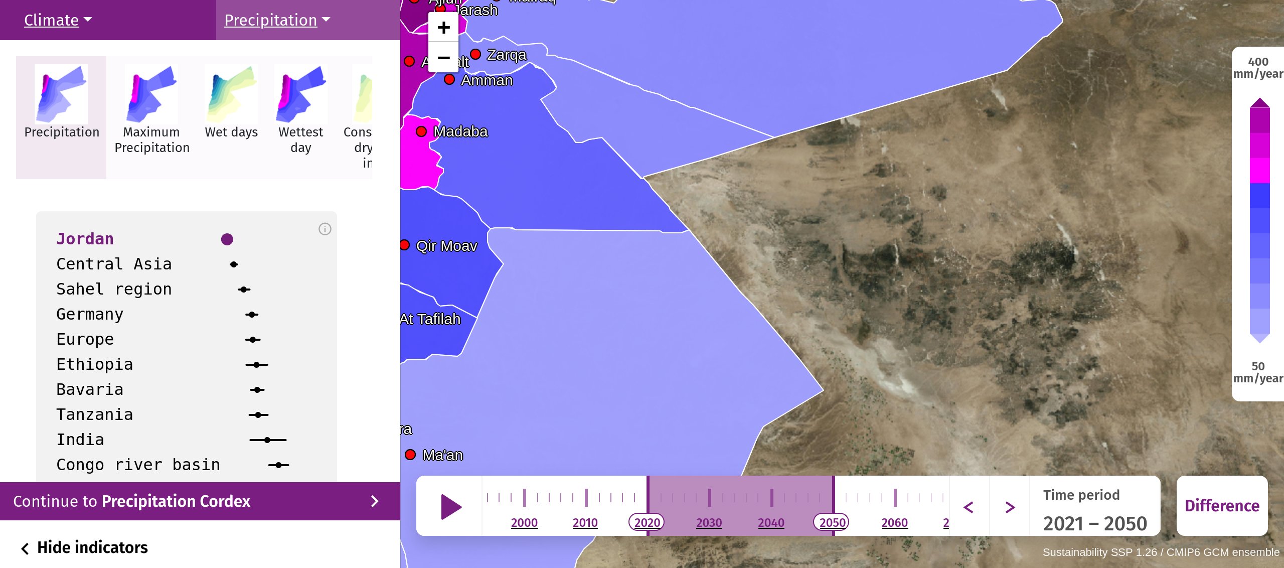Click the Madaba city marker
The width and height of the screenshot is (1284, 568).
[421, 131]
